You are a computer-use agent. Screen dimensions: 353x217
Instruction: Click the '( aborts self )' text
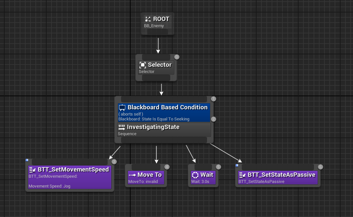(131, 114)
